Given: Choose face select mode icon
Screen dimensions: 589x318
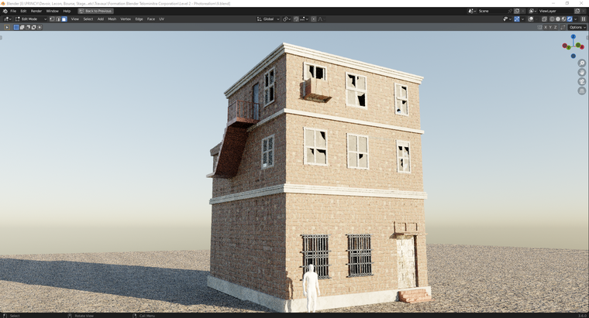Looking at the screenshot, I should [64, 19].
